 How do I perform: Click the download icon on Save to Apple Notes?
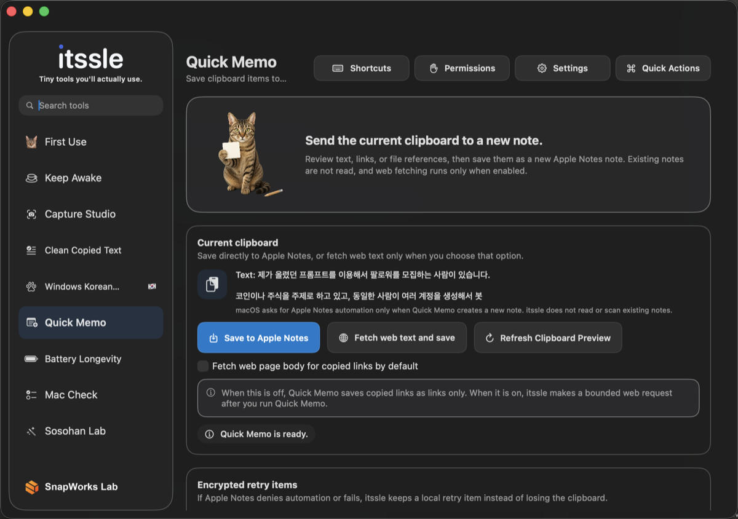click(x=213, y=338)
